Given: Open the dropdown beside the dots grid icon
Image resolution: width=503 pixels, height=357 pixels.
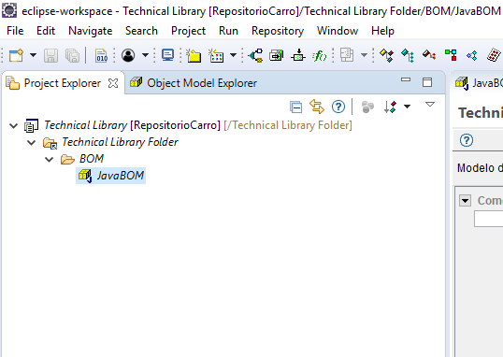Looking at the screenshot, I should pos(234,55).
